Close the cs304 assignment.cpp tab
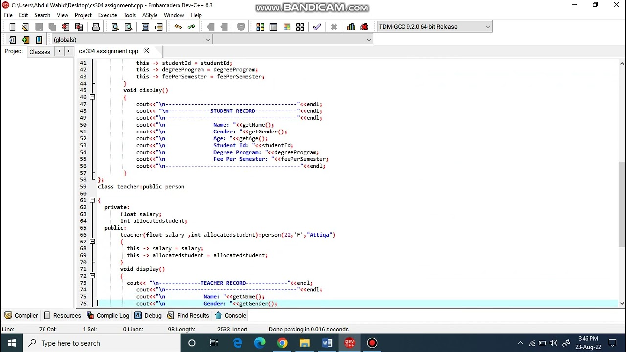 point(146,51)
